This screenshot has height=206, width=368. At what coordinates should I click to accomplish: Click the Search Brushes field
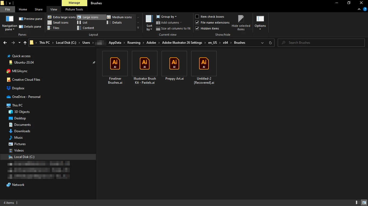321,43
